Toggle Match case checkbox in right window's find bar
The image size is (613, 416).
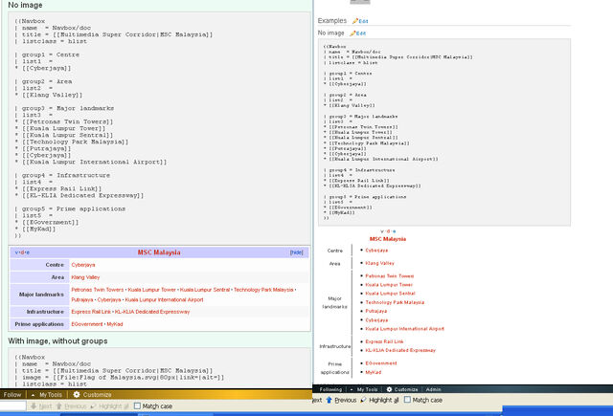click(407, 400)
